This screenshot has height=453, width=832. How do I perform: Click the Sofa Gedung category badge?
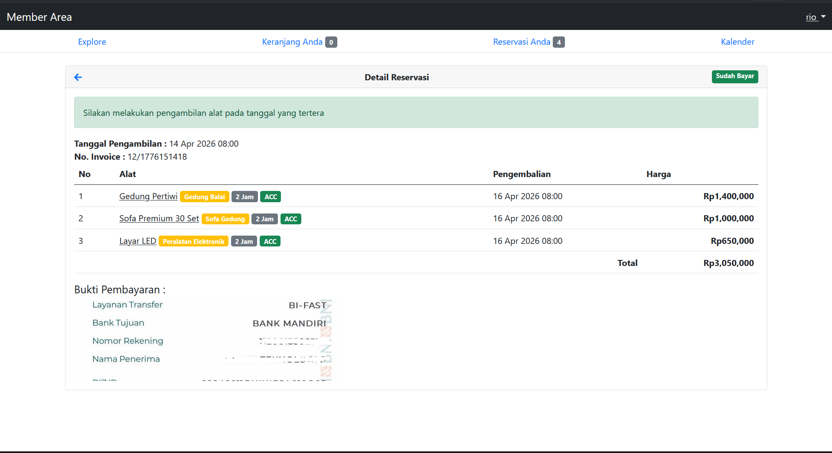coord(225,219)
